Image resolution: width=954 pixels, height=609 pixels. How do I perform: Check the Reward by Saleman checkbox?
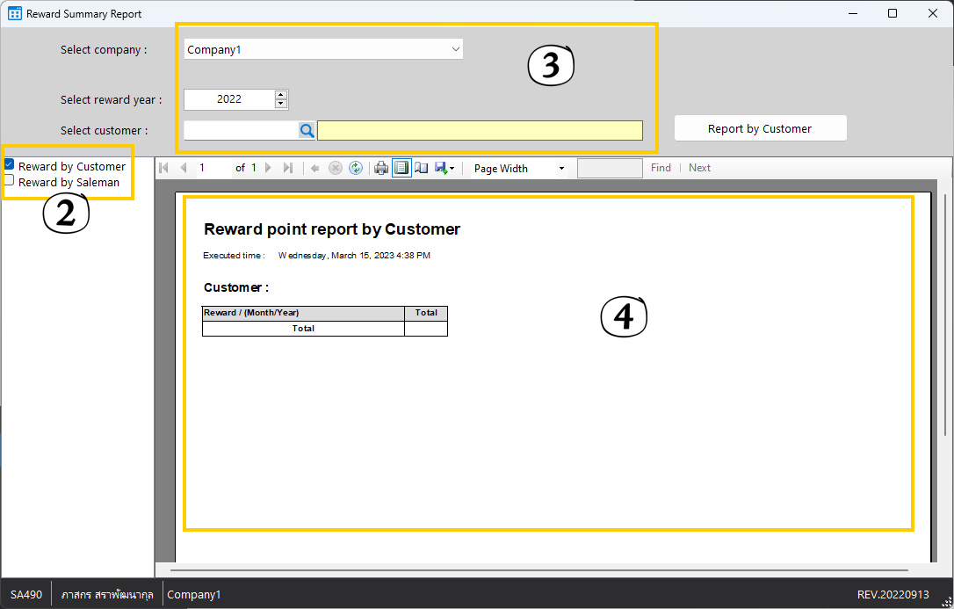[9, 181]
